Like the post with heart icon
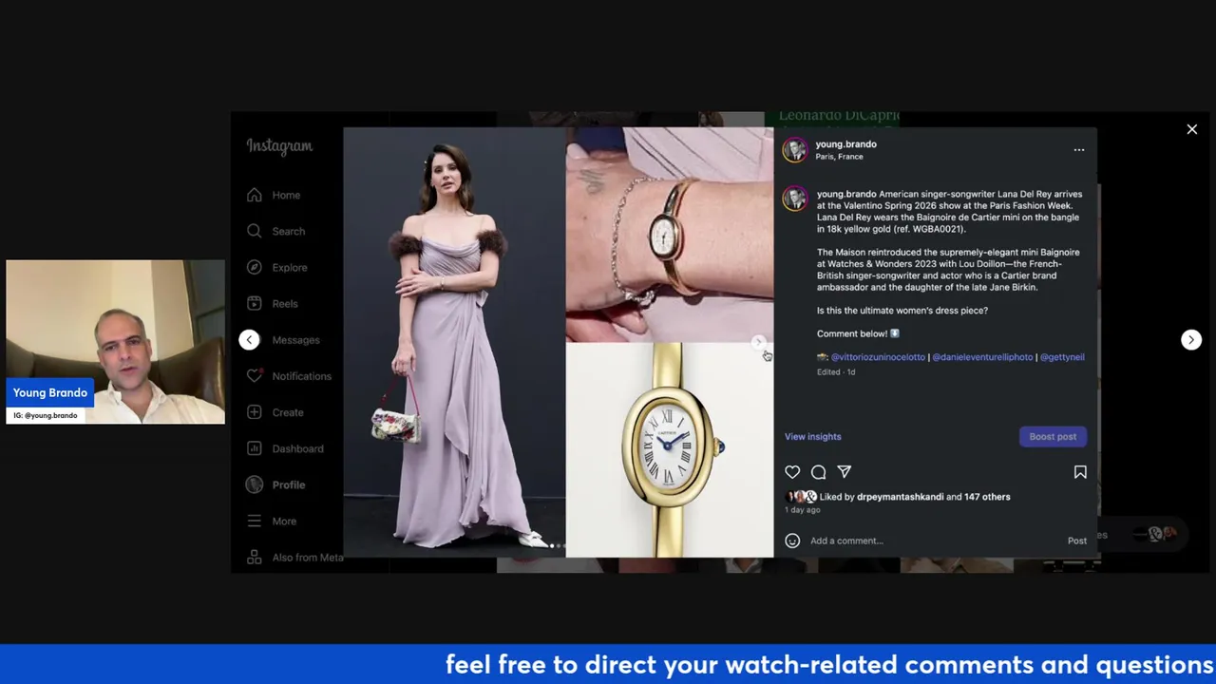This screenshot has width=1216, height=684. (x=792, y=472)
